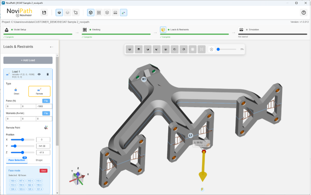
Task: Adjust the X position slider
Action: tap(23, 140)
